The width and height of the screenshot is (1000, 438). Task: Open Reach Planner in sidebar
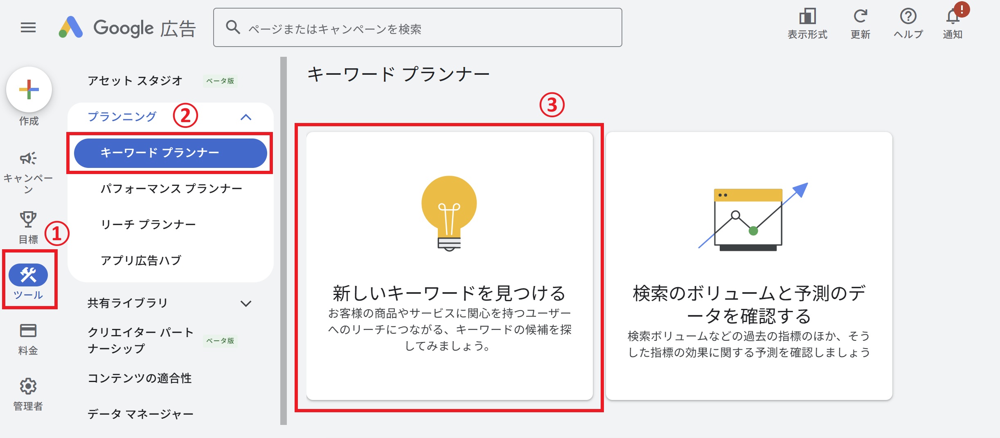coord(148,225)
